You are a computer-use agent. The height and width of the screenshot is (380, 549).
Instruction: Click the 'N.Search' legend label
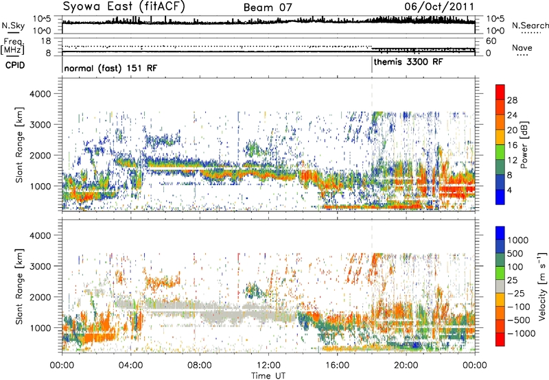[530, 25]
